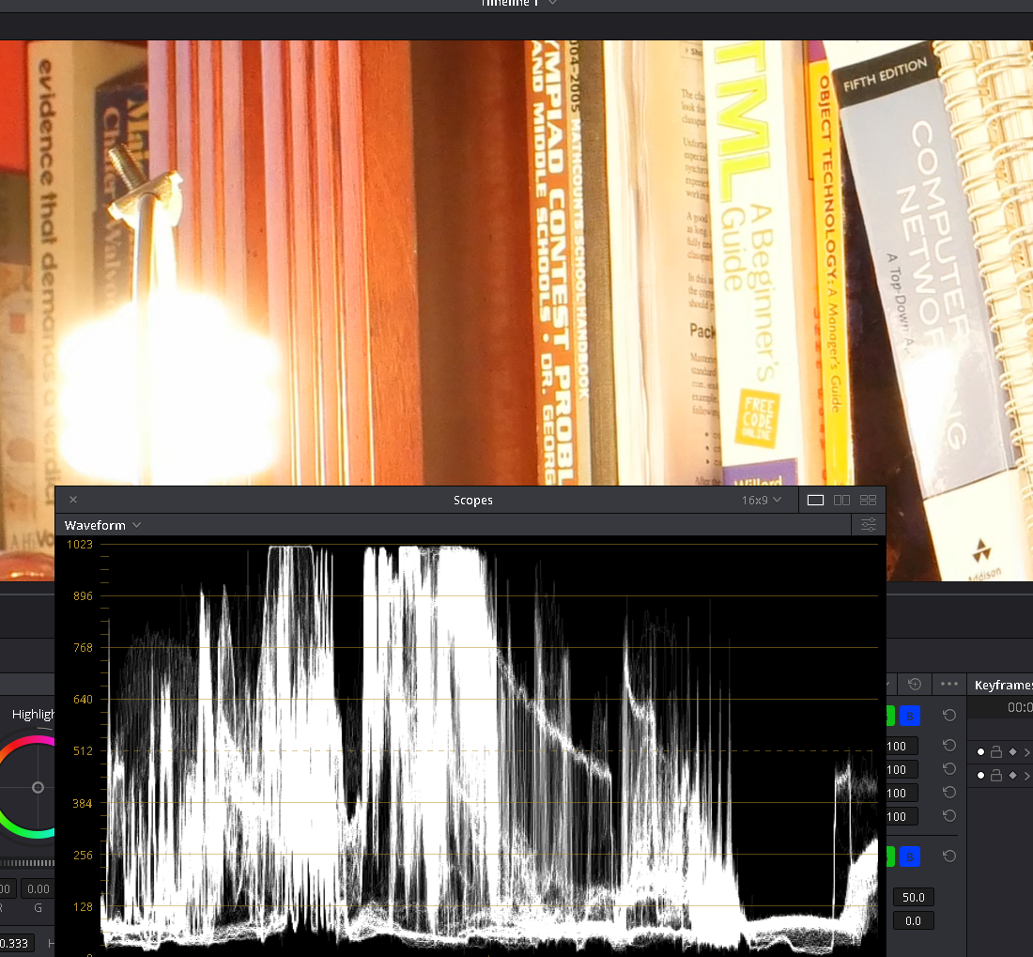1033x957 pixels.
Task: Toggle the lock on first keyframe row
Action: point(996,751)
